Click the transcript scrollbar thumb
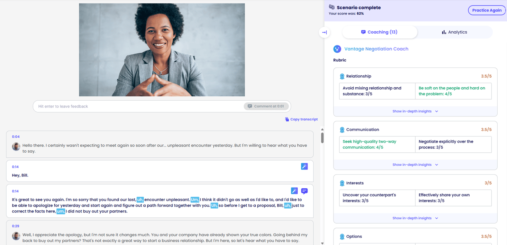The width and height of the screenshot is (507, 245). point(322,138)
